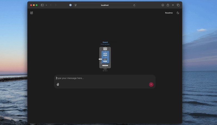Open the Safari share menu
The image size is (217, 125).
coord(168,5)
